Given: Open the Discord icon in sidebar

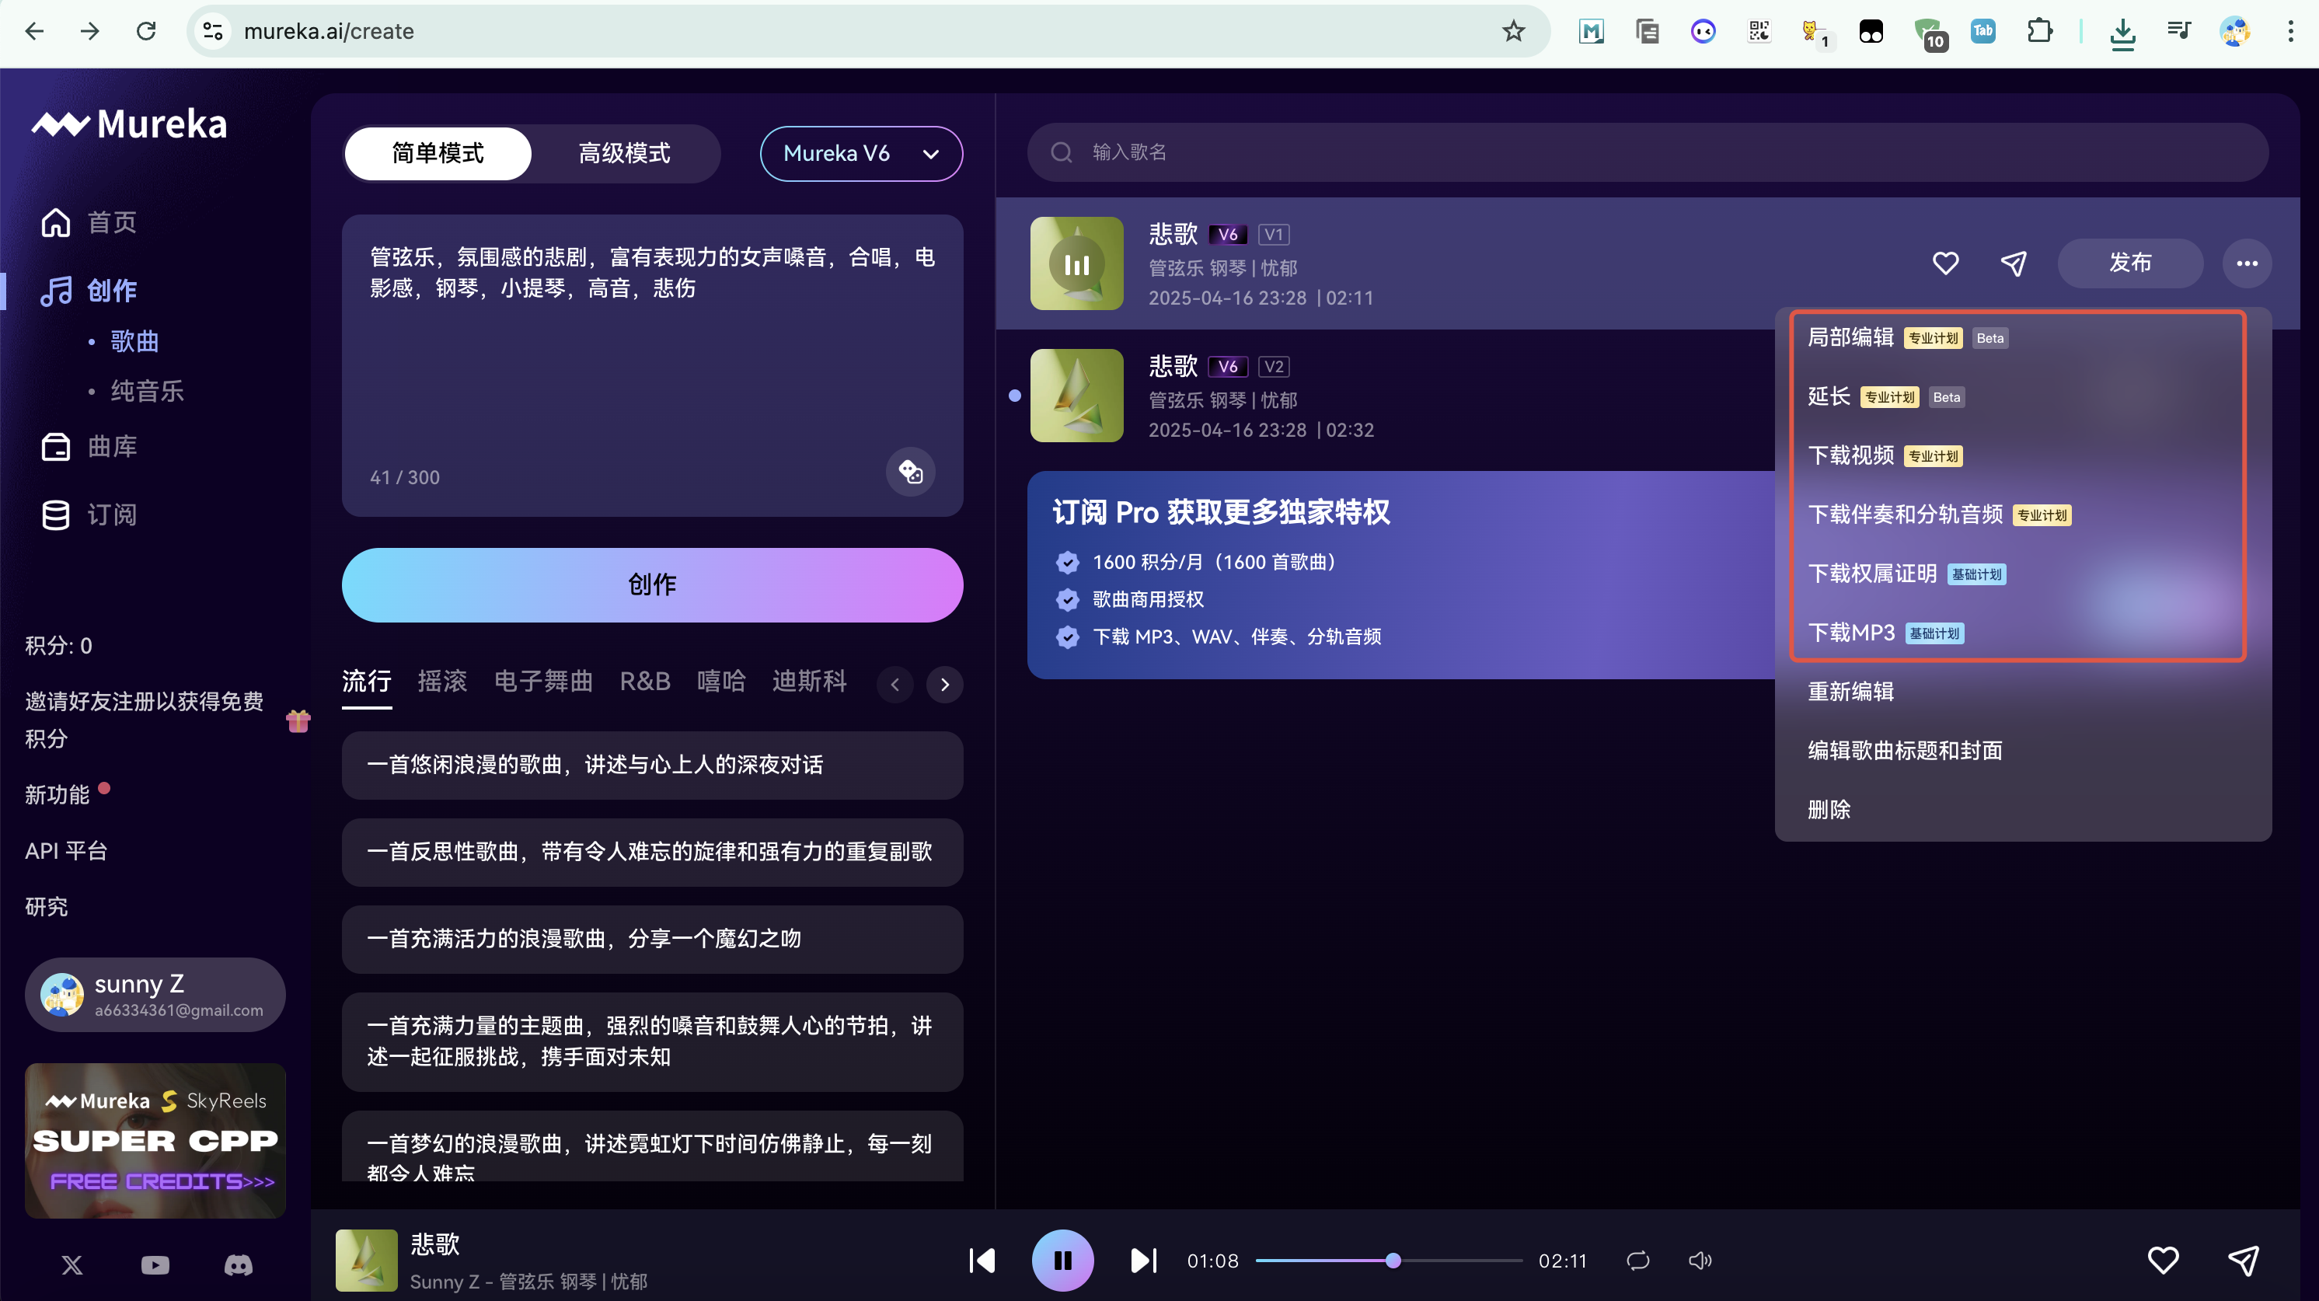Looking at the screenshot, I should [238, 1264].
